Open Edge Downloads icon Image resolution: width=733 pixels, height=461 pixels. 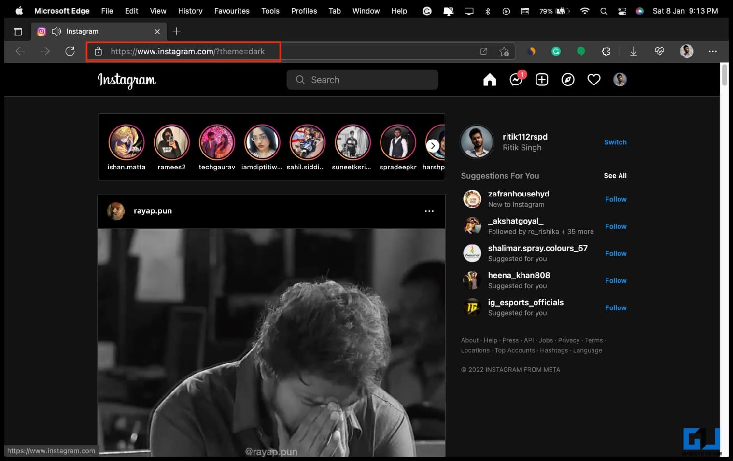click(634, 51)
